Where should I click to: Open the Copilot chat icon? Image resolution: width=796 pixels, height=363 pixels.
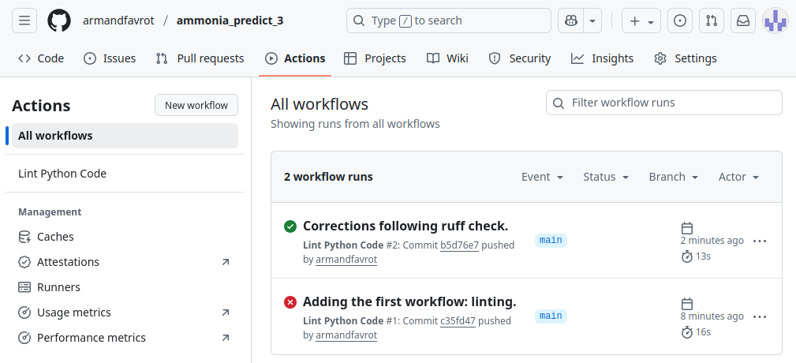point(570,21)
